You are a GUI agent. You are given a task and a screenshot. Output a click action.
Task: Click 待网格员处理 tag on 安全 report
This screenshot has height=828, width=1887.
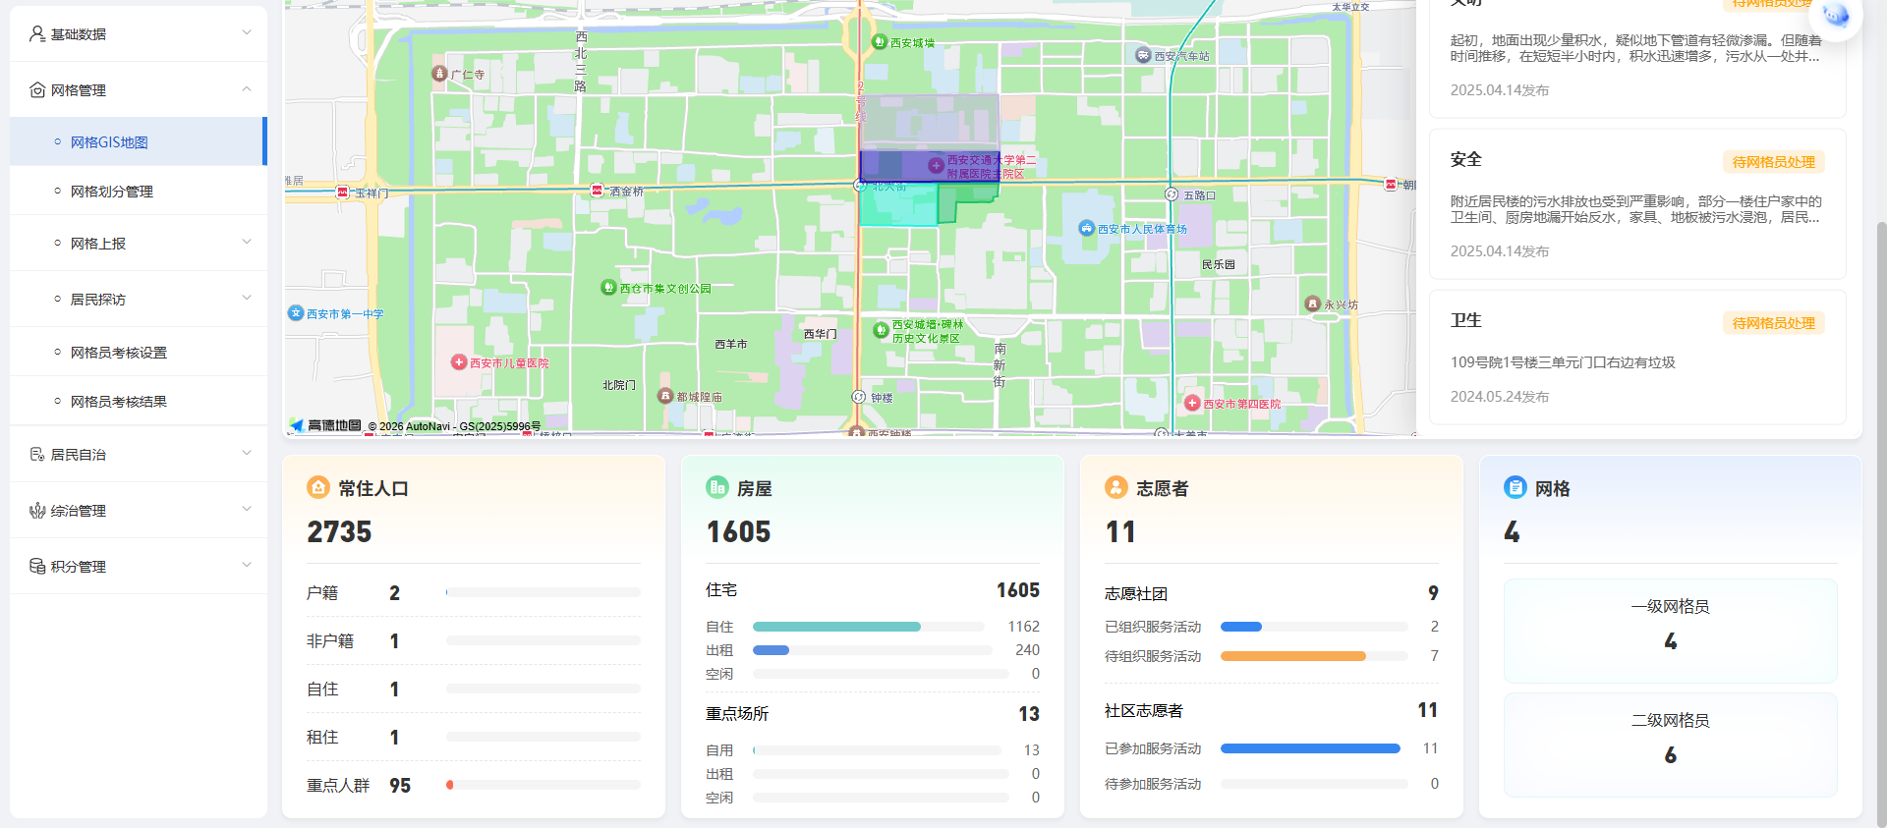(x=1773, y=162)
